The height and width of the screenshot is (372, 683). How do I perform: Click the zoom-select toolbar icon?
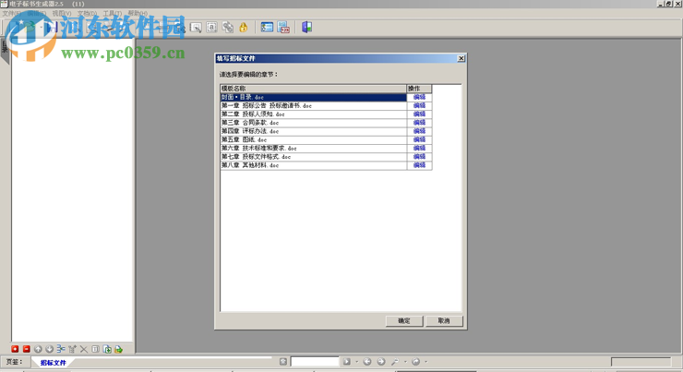(x=196, y=28)
